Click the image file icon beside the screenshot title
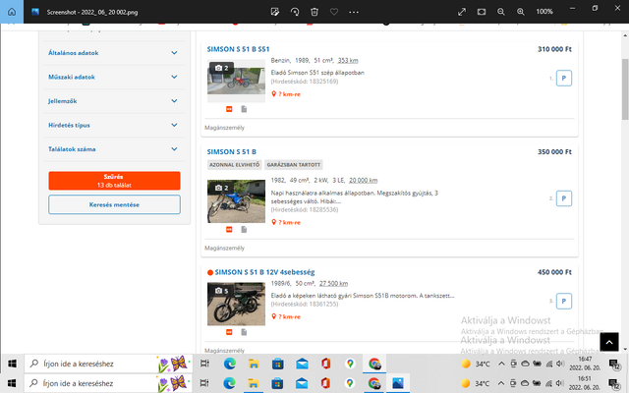The width and height of the screenshot is (629, 393). click(35, 12)
